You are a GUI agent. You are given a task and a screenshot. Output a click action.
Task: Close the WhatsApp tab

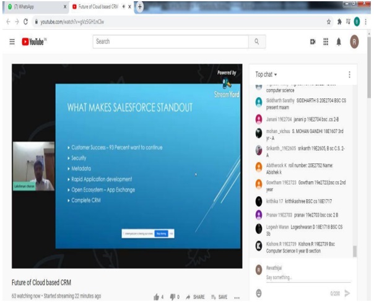[65, 7]
